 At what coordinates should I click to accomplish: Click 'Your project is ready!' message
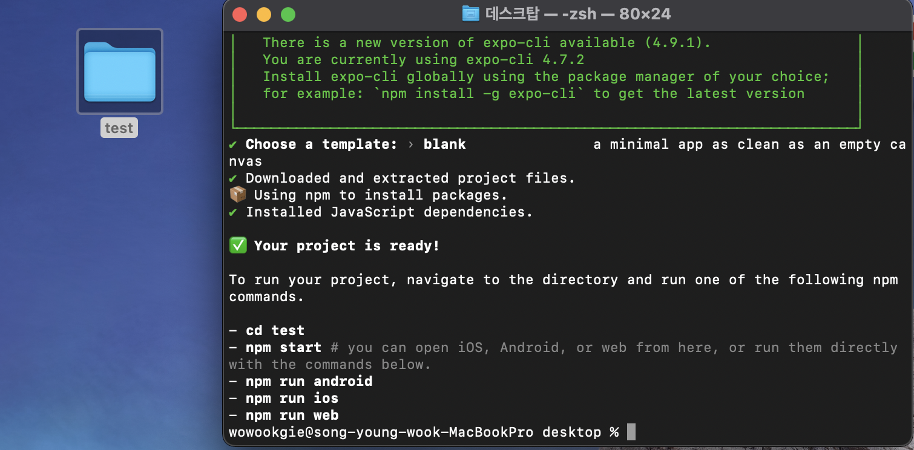[x=347, y=246]
